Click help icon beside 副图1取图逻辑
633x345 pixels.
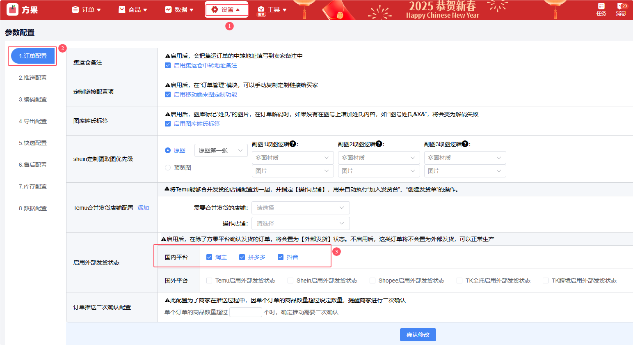tap(293, 144)
